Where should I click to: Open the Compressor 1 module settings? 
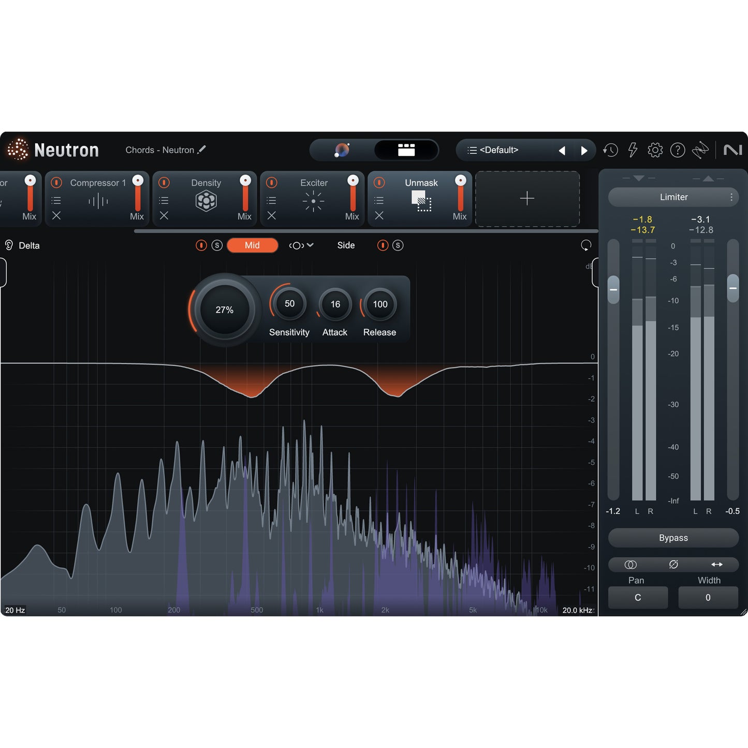pyautogui.click(x=56, y=199)
